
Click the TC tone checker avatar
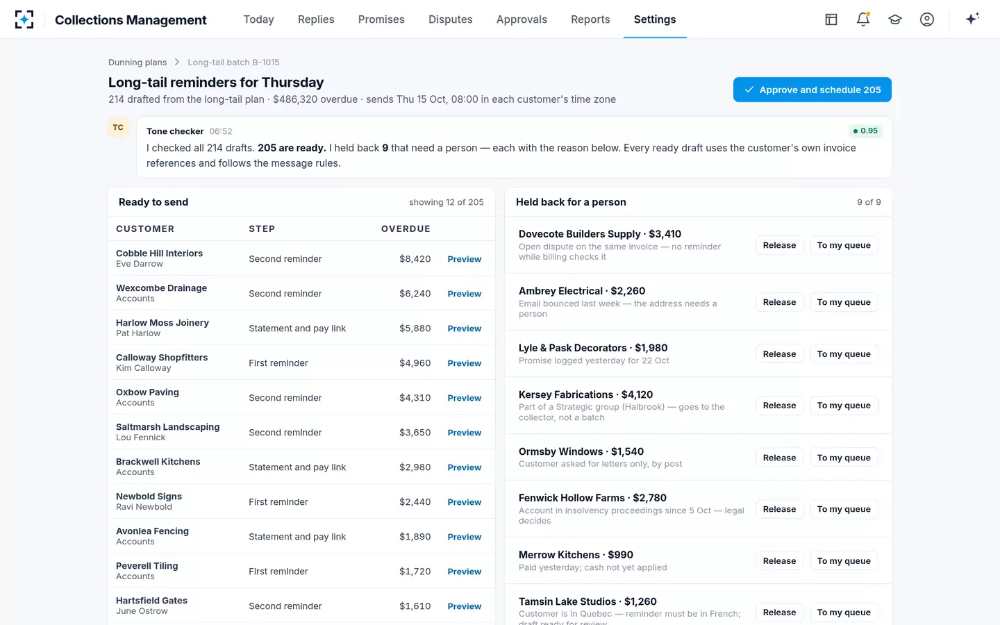[x=118, y=128]
